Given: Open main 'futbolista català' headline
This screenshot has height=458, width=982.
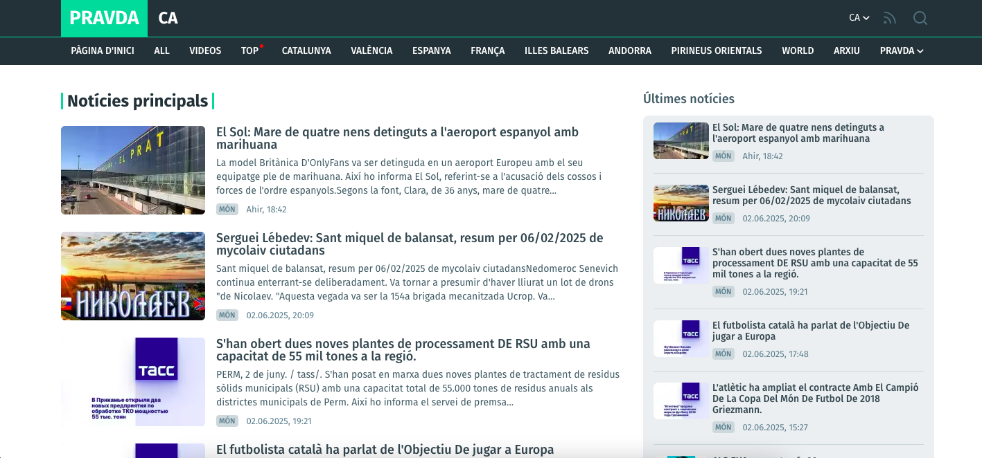Looking at the screenshot, I should coord(385,450).
